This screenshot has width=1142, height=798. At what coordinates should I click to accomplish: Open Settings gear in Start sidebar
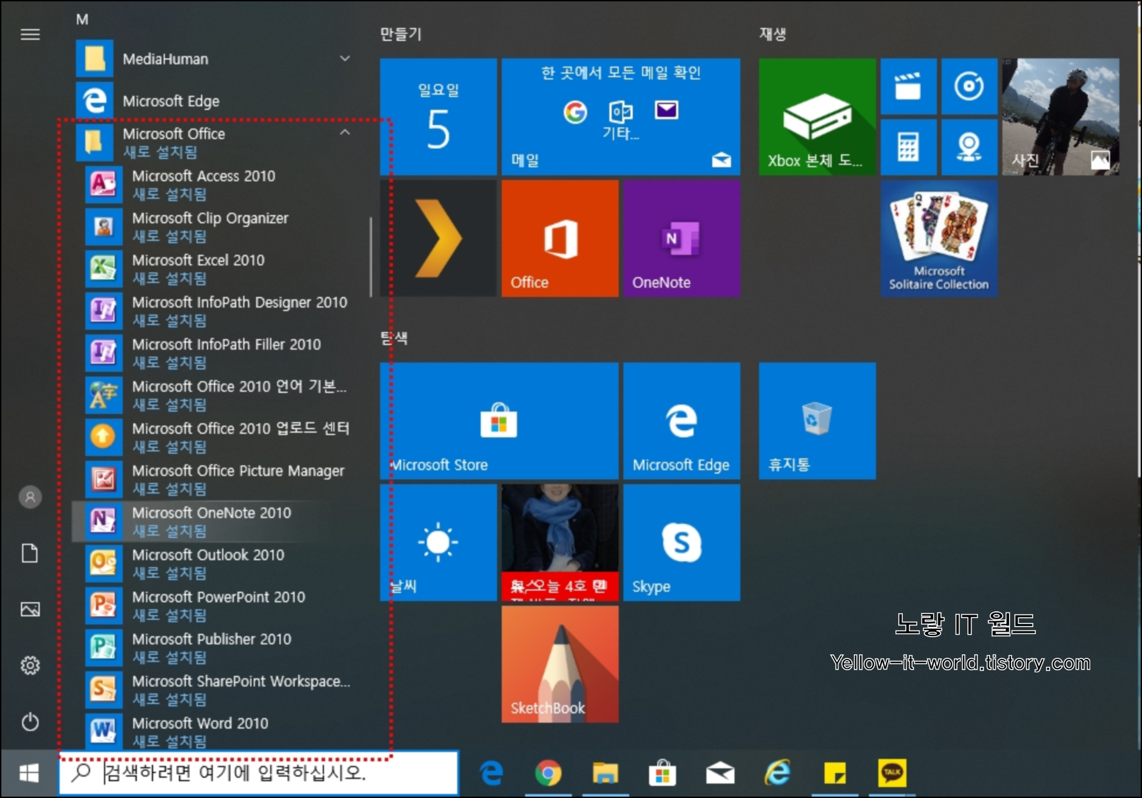click(30, 666)
